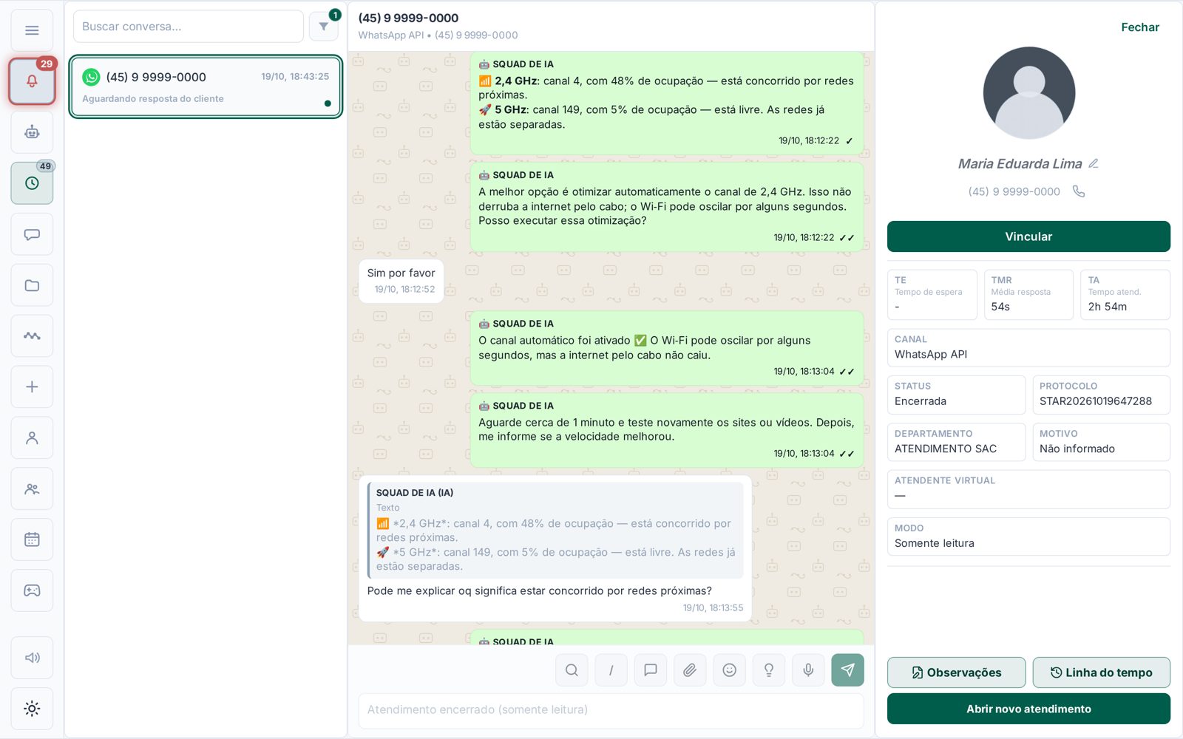Screen dimensions: 1183x739
Task: Click the slash quick reply icon
Action: tap(611, 670)
